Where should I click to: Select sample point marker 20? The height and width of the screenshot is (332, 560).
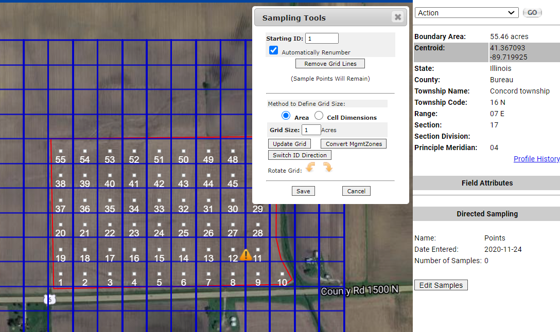coord(60,224)
